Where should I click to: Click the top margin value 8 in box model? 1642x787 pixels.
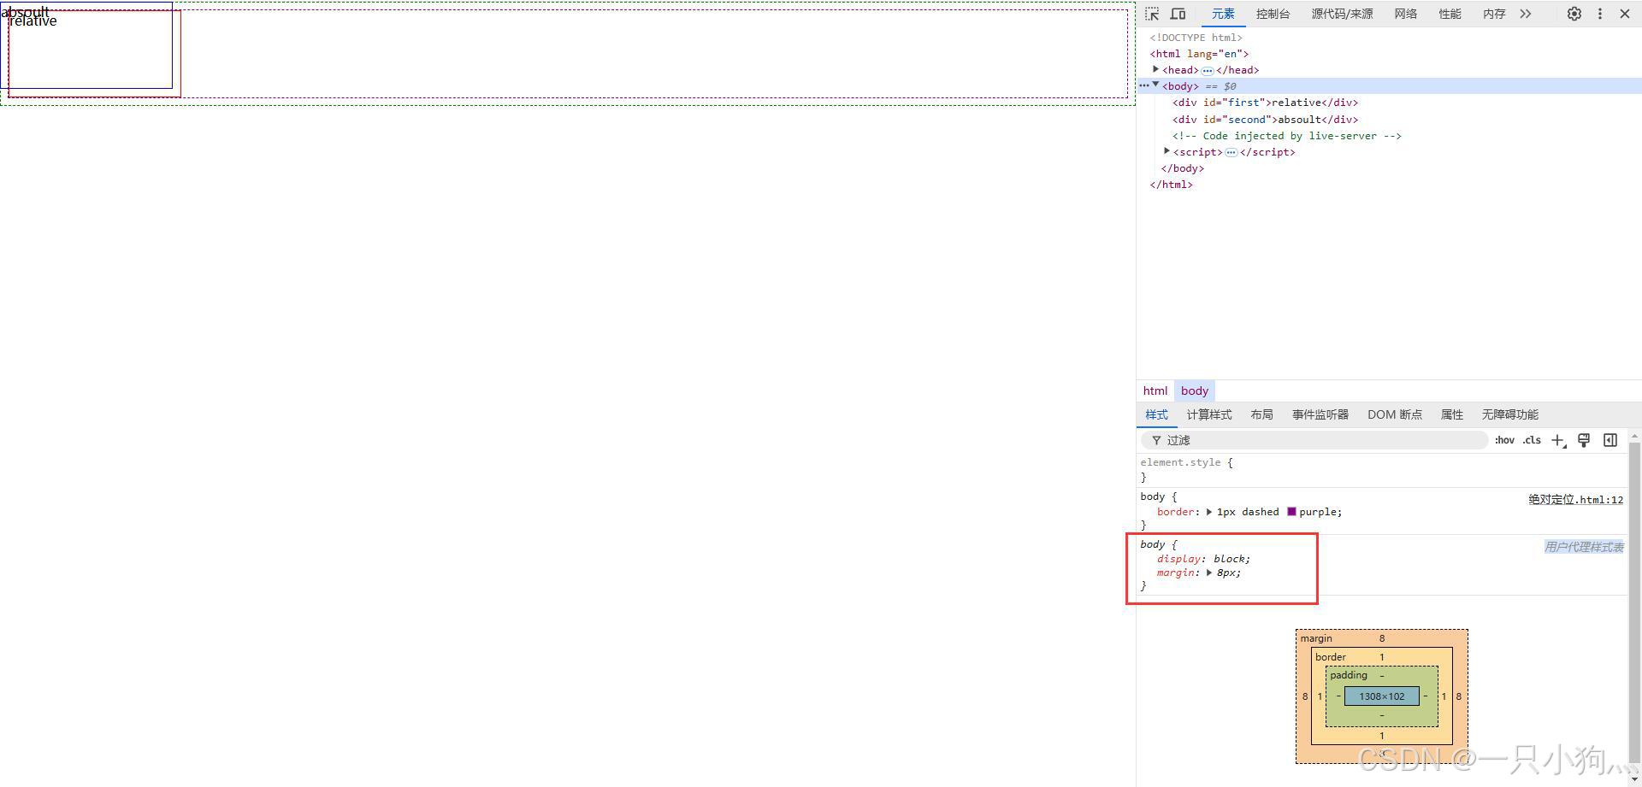pos(1381,638)
